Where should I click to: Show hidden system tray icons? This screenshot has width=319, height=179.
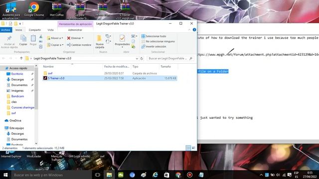261,175
